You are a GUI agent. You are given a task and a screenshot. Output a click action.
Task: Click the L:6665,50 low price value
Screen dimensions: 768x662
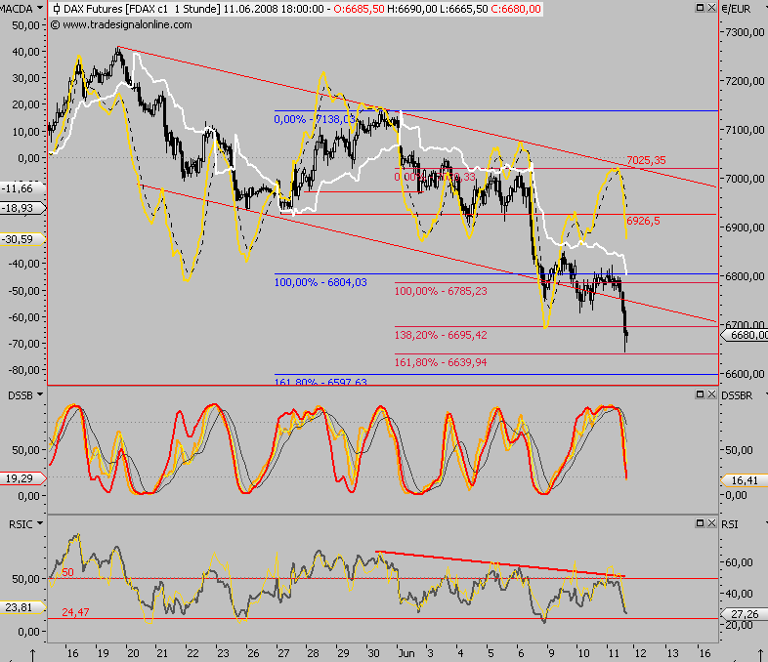point(463,9)
